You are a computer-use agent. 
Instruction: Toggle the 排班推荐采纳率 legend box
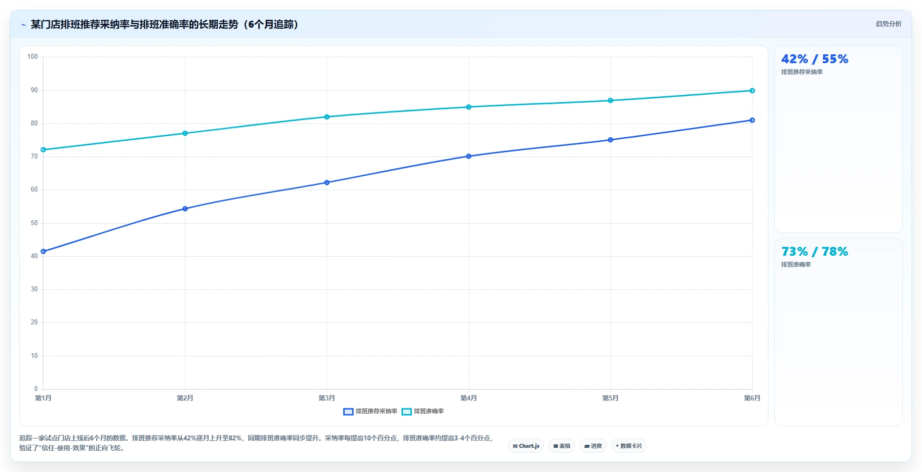(x=348, y=412)
